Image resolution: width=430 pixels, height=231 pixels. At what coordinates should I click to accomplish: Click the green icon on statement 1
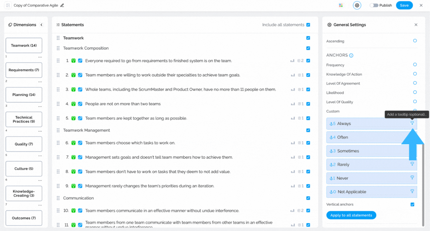point(74,61)
